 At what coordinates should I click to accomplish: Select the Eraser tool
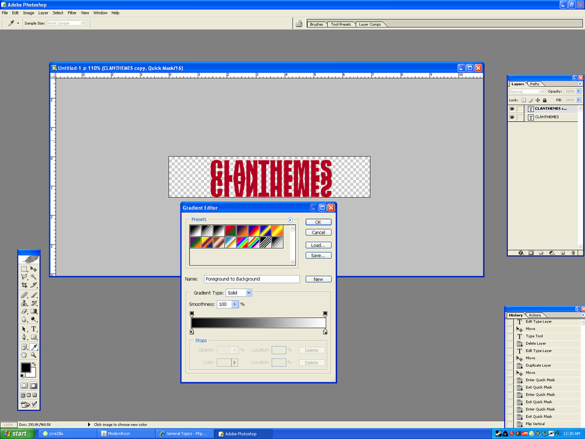(24, 311)
